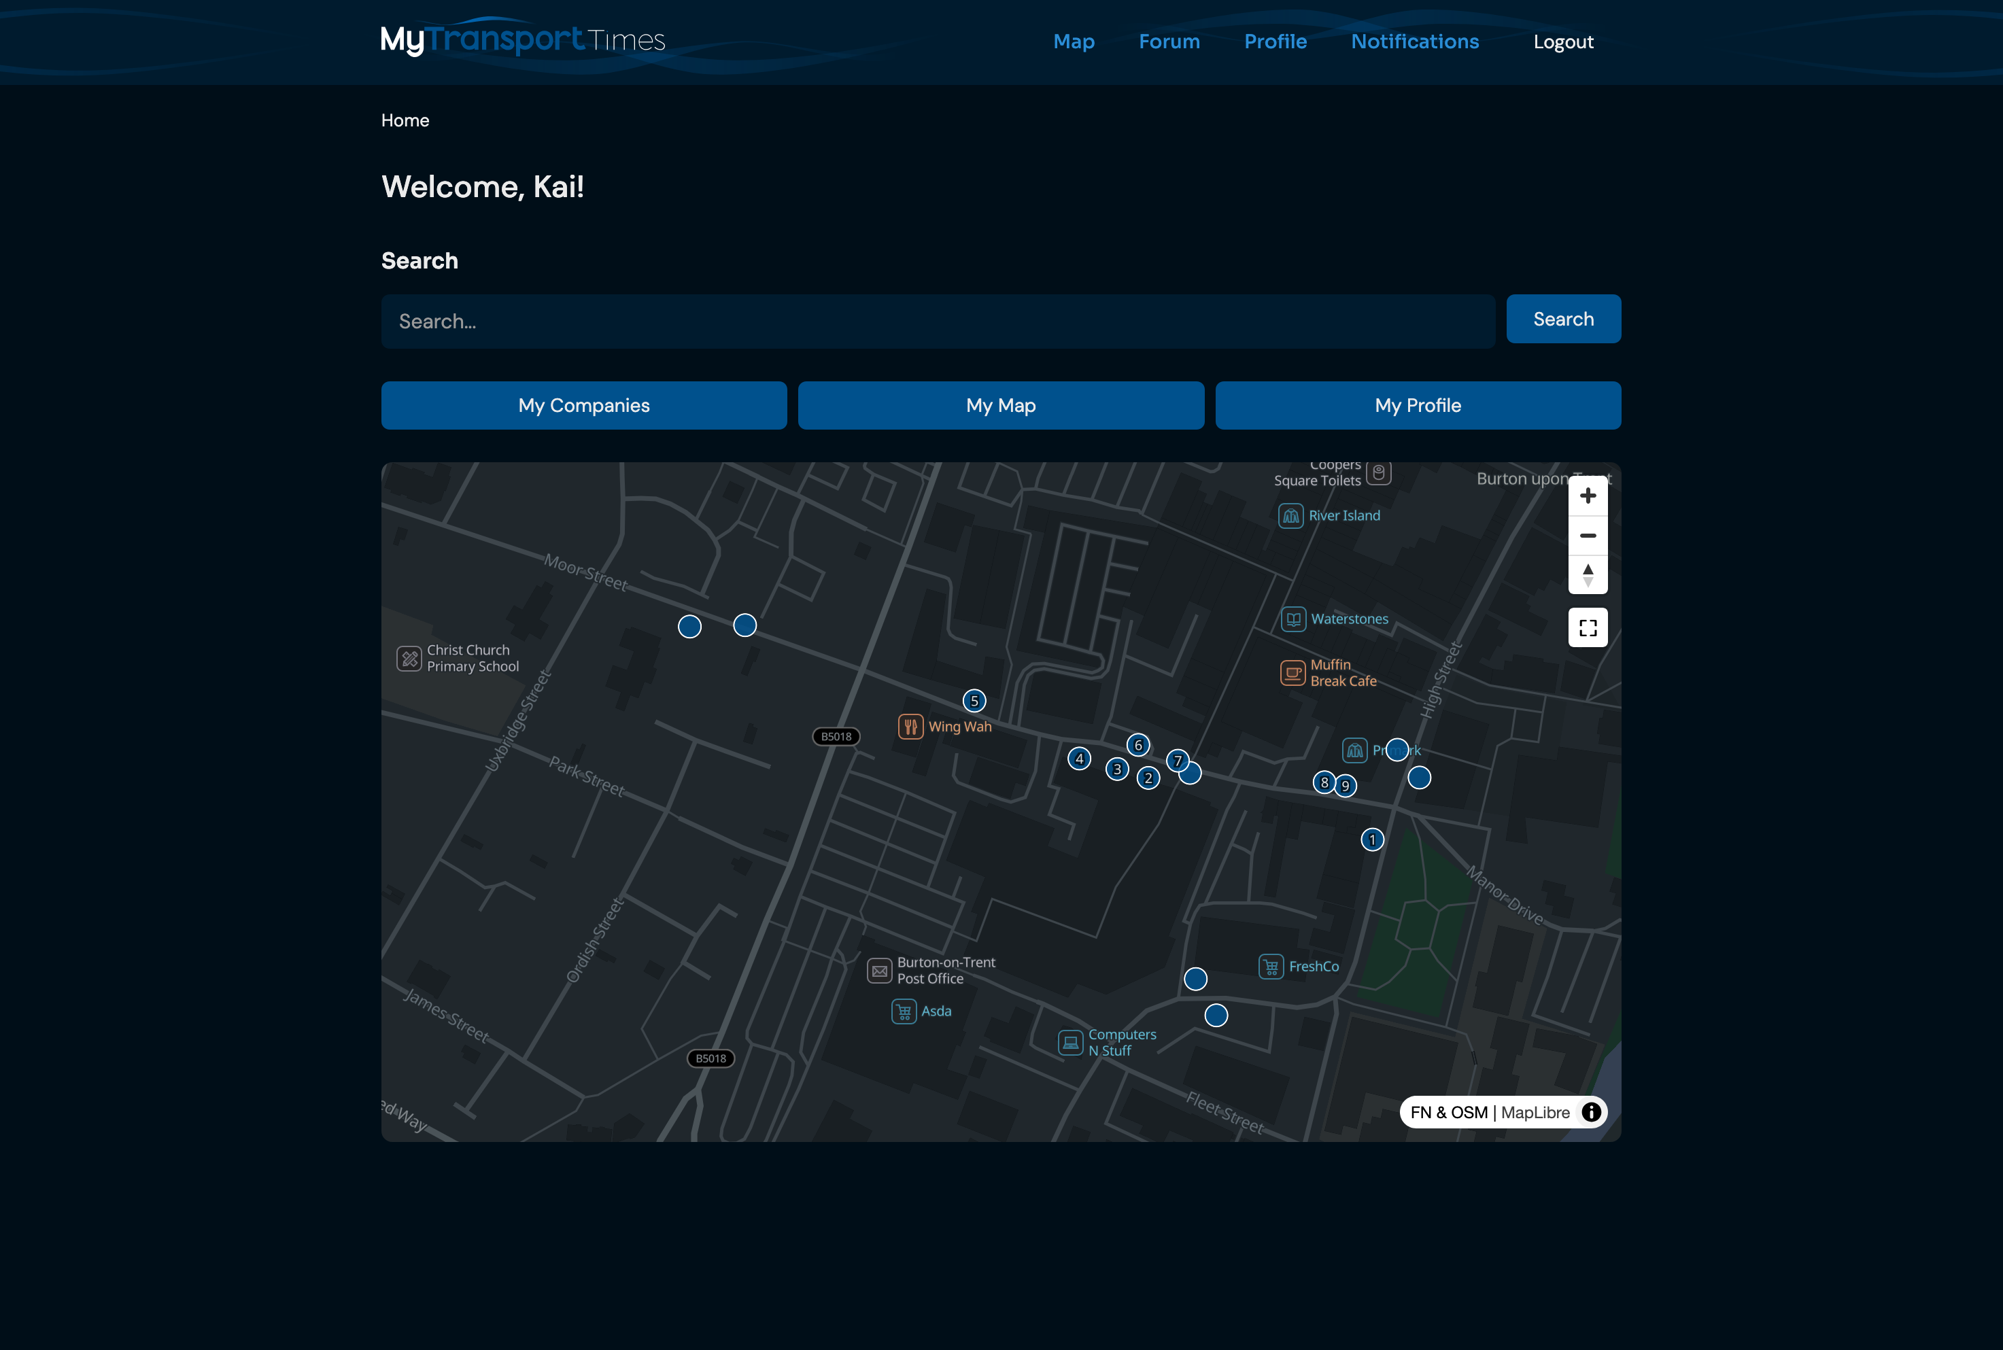Click the unnumbered marker nearest FreshCo
This screenshot has height=1350, width=2003.
1195,979
